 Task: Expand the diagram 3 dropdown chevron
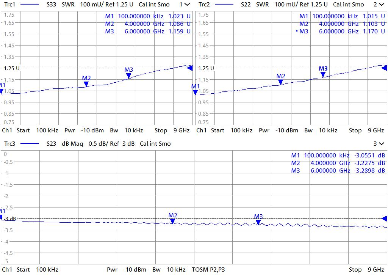click(x=381, y=144)
